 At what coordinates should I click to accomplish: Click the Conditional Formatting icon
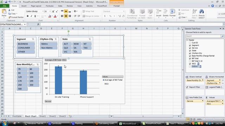coord(132,12)
